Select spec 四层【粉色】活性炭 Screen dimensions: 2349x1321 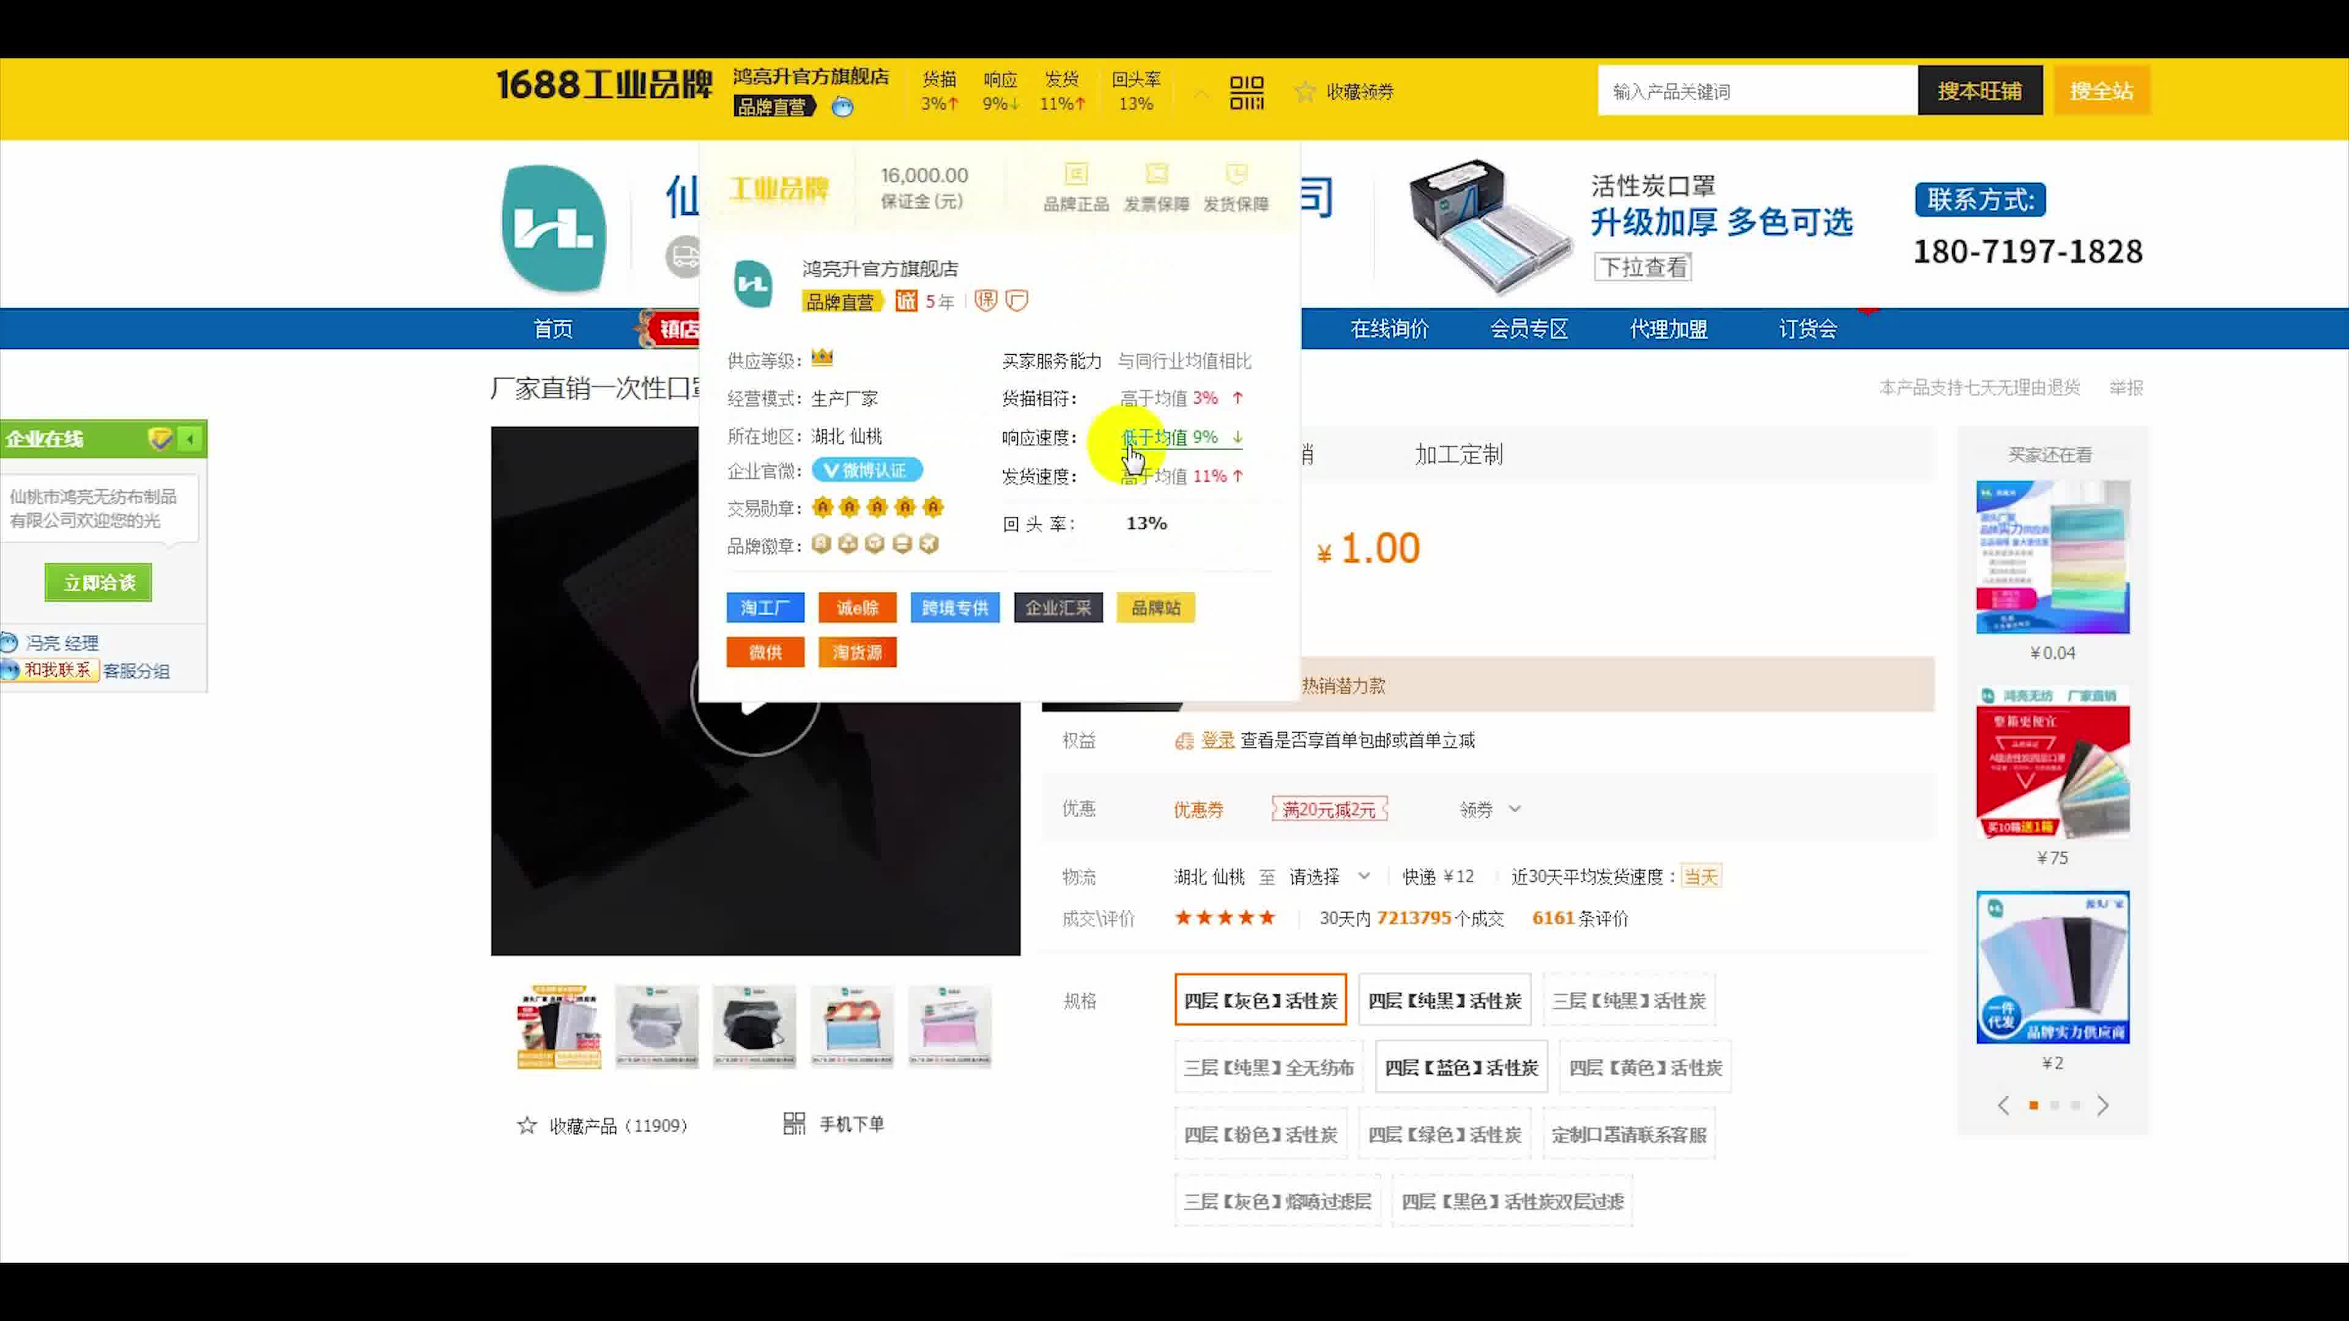tap(1260, 1134)
